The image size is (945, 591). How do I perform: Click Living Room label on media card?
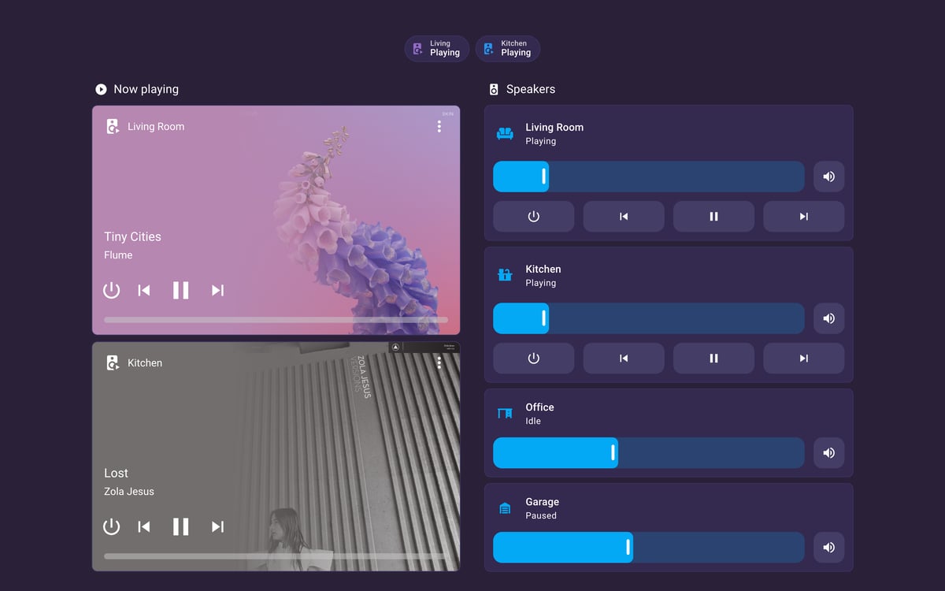coord(156,126)
